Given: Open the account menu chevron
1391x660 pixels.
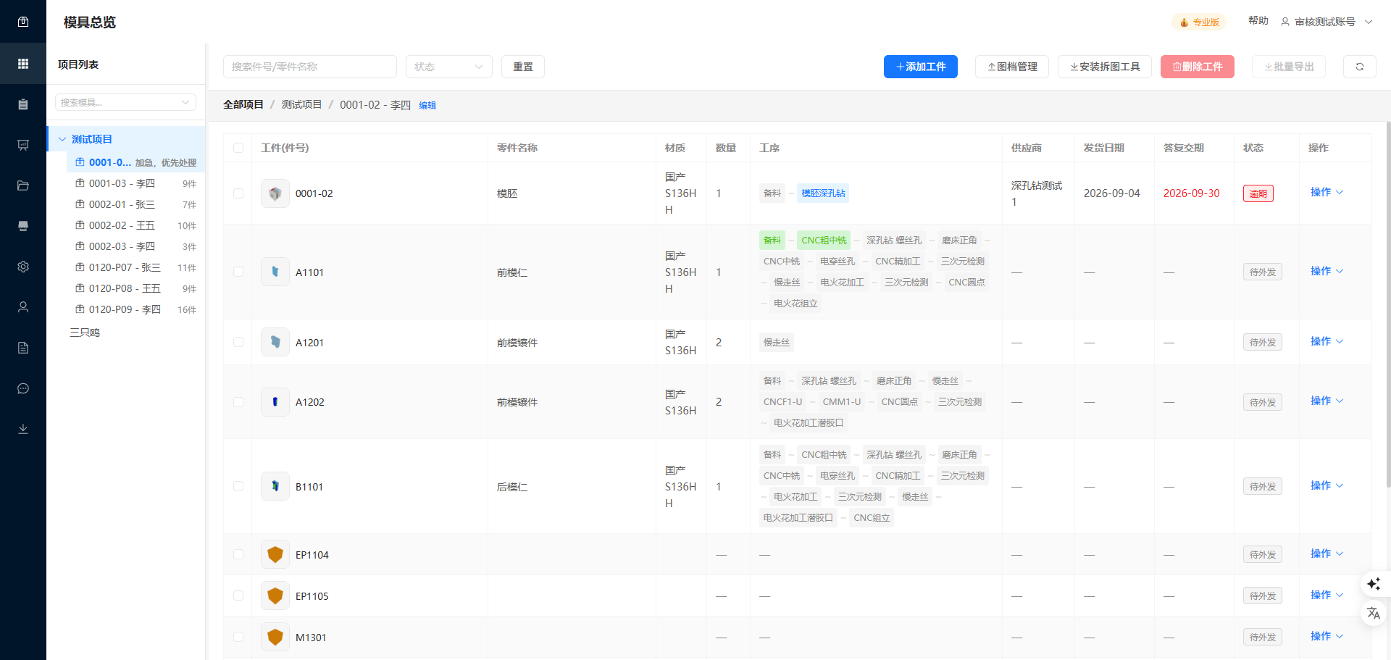Looking at the screenshot, I should tap(1369, 22).
